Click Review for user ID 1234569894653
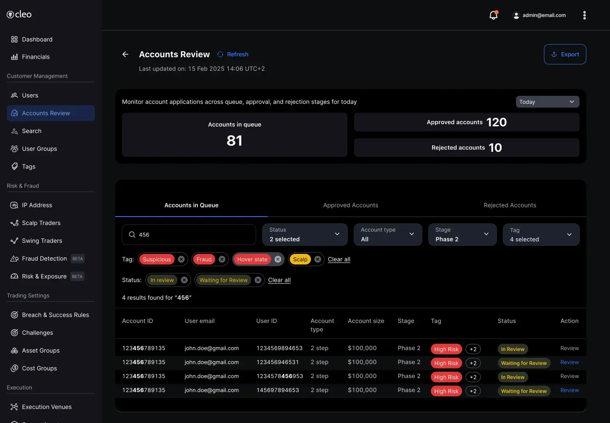Image resolution: width=610 pixels, height=423 pixels. click(569, 348)
